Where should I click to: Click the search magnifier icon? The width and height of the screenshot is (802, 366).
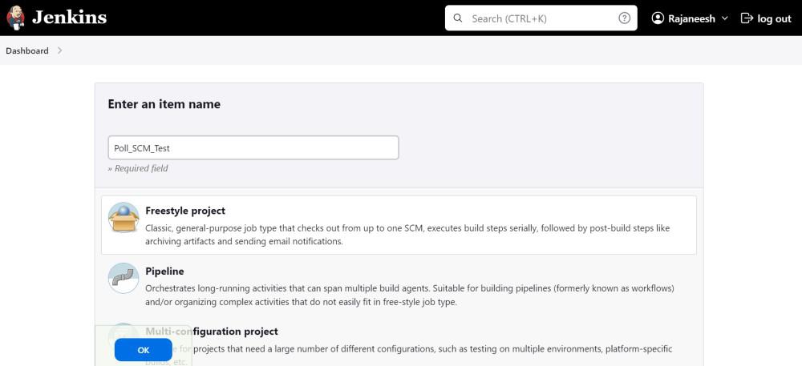click(458, 18)
